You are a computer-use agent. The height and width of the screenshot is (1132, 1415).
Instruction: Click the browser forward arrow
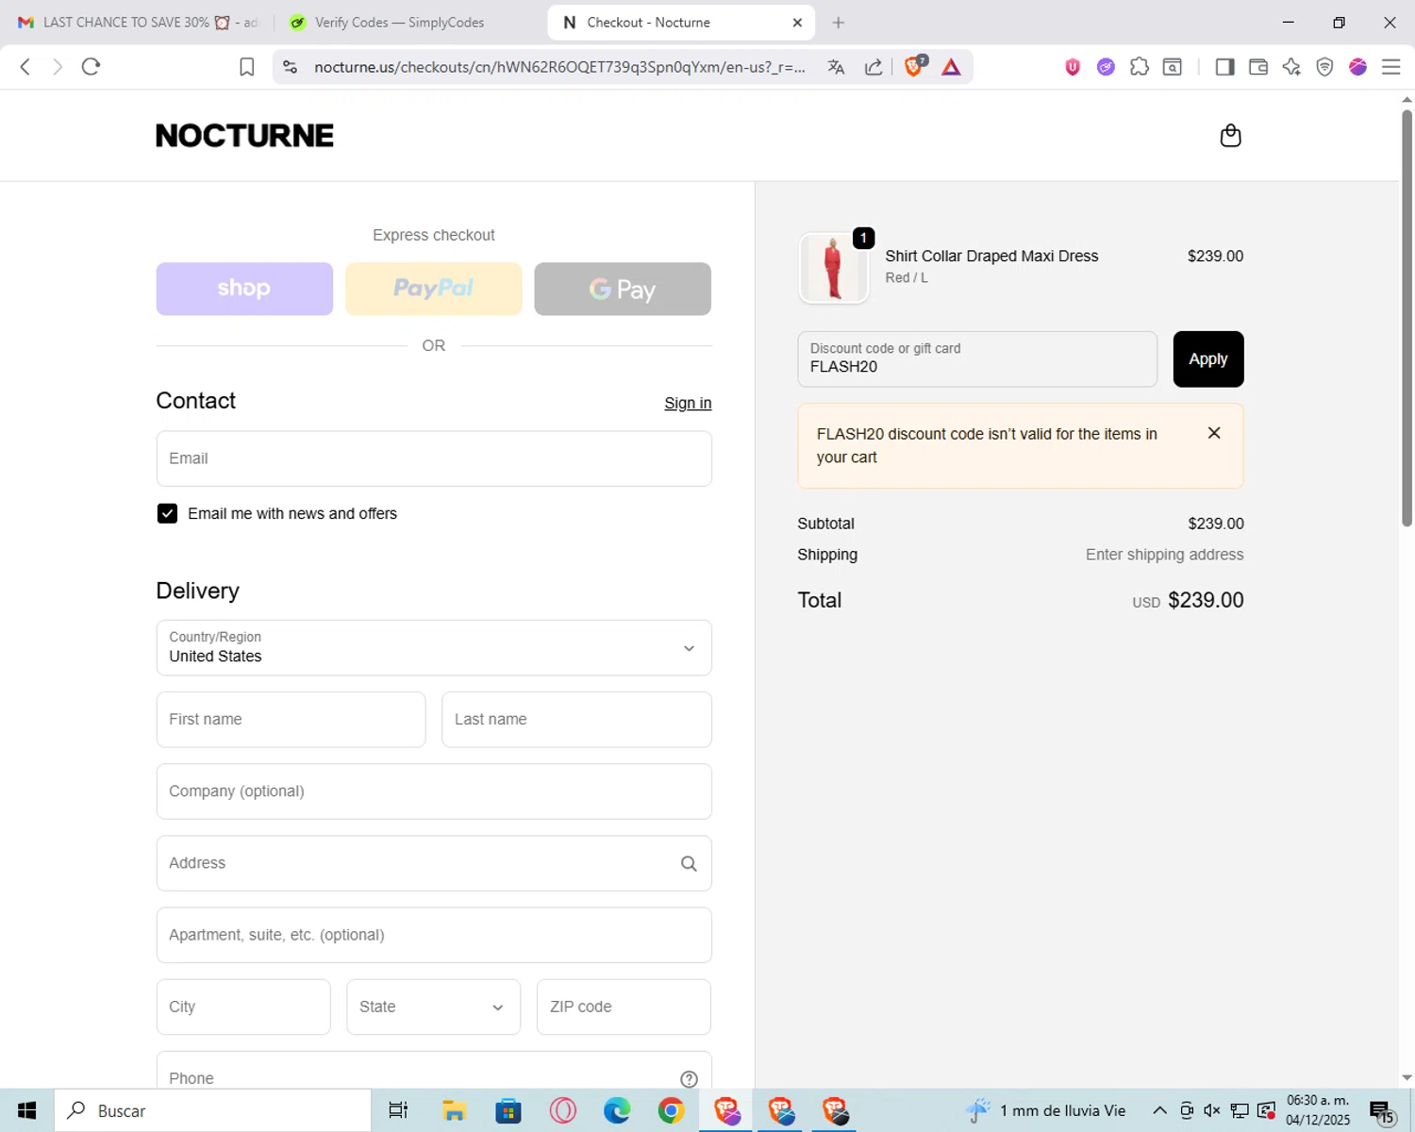pyautogui.click(x=58, y=67)
